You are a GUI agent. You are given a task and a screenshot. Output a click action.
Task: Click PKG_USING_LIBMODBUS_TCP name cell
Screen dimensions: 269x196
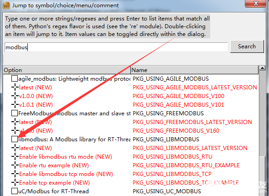coord(172,174)
